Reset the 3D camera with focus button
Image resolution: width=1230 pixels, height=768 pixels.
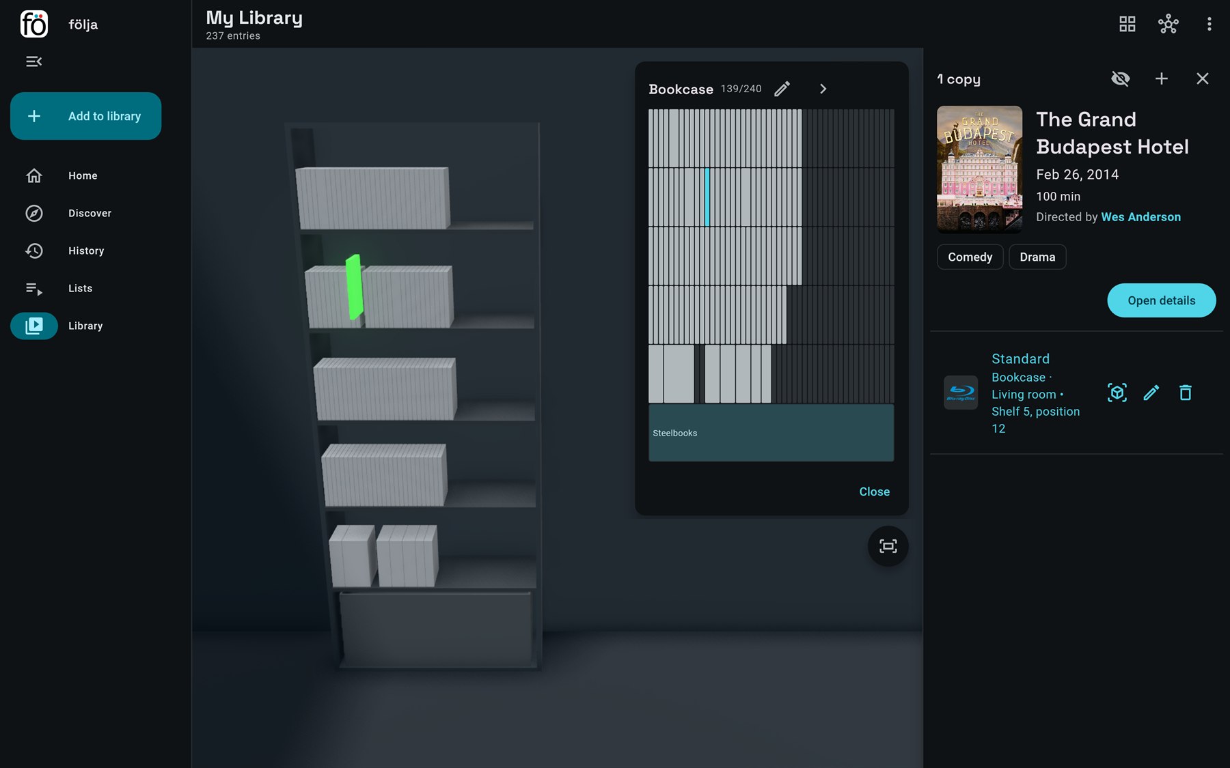click(x=888, y=546)
